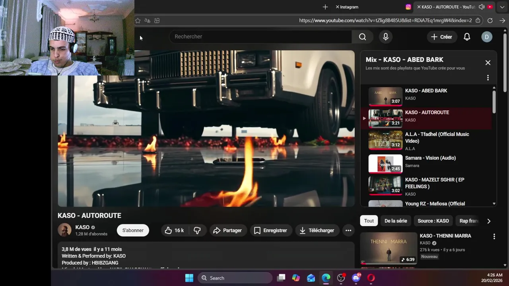Click the translate icon in address bar
The image size is (509, 286).
148,21
